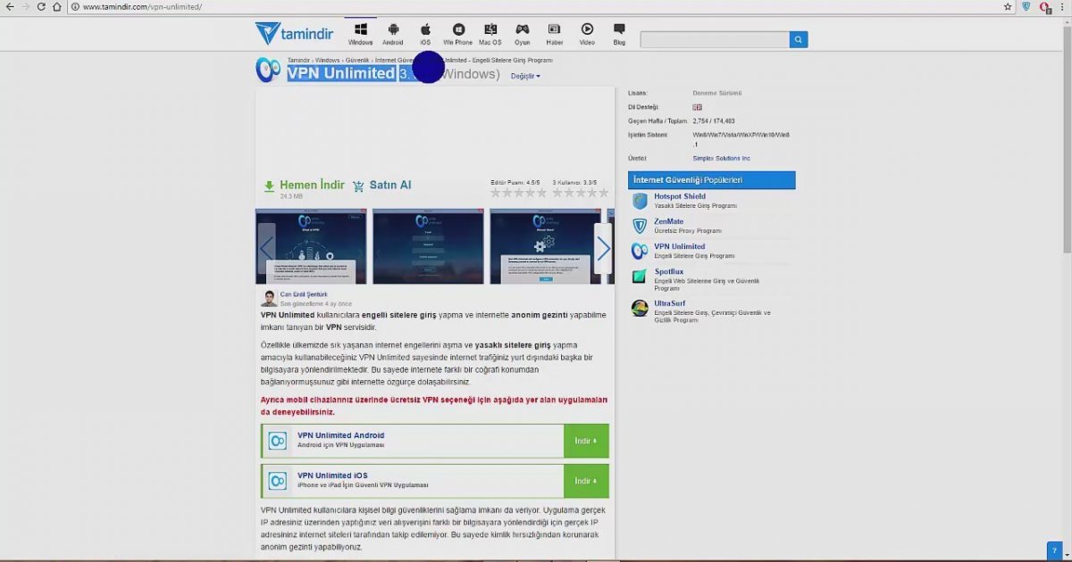
Task: Show the previous screenshot with the left arrow
Action: pyautogui.click(x=266, y=247)
